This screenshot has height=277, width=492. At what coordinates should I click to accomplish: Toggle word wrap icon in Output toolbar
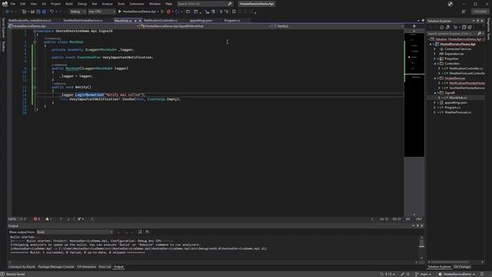coord(147,232)
